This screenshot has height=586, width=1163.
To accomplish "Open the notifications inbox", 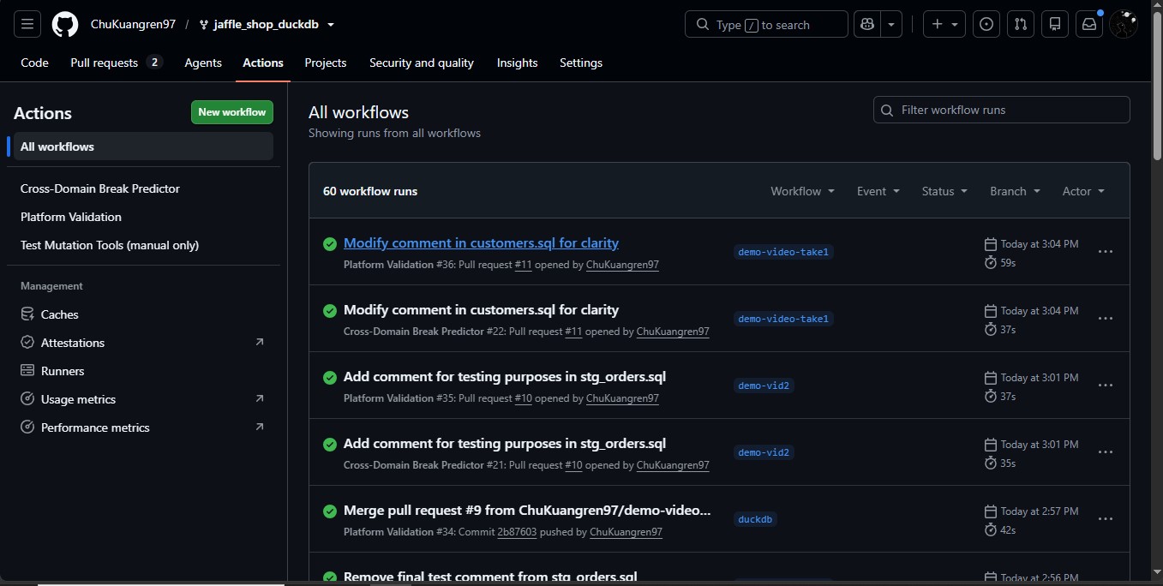I will [x=1089, y=24].
